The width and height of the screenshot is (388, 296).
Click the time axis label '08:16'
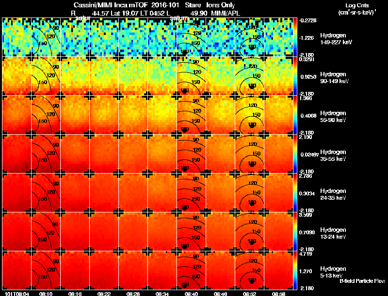pyautogui.click(x=75, y=294)
